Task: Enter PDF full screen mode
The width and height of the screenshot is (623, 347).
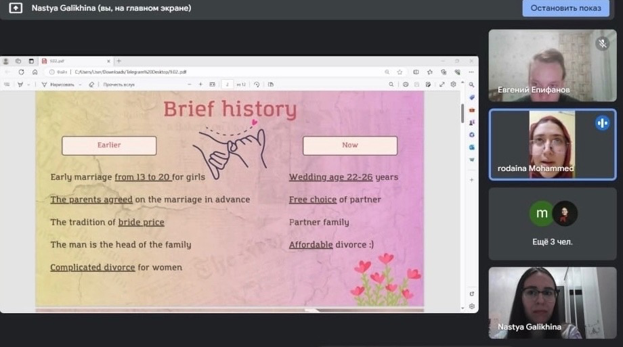Action: [x=442, y=85]
